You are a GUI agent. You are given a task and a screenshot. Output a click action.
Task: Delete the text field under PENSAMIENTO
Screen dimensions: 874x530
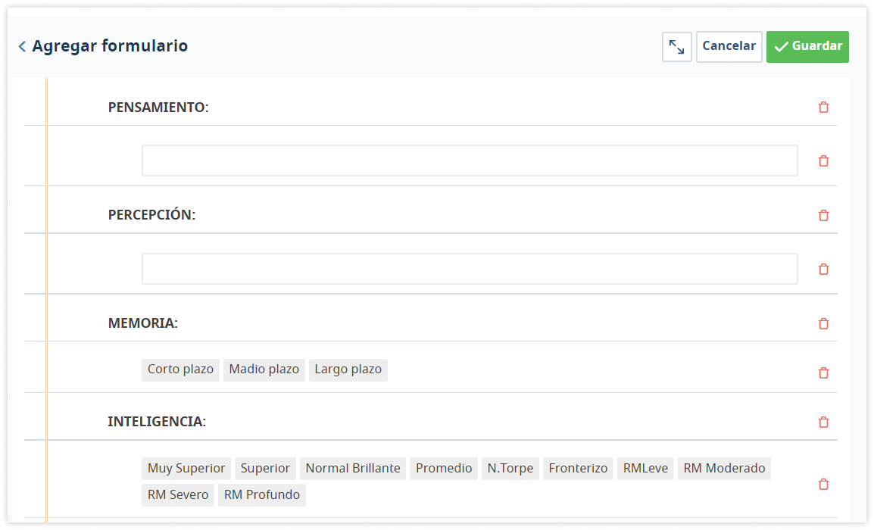tap(823, 161)
